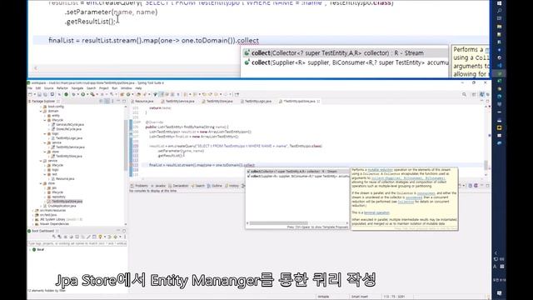Click the green Run toolbar button
Screen dimensions: 533x300
tap(83, 94)
